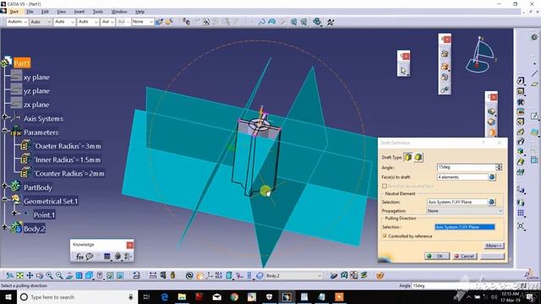
Task: Select the yz plane in the tree
Action: pos(36,91)
